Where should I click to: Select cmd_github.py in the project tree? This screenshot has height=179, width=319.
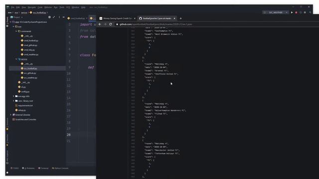(29, 45)
